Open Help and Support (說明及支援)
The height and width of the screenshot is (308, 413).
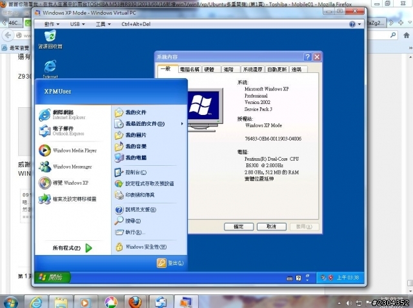click(x=136, y=210)
